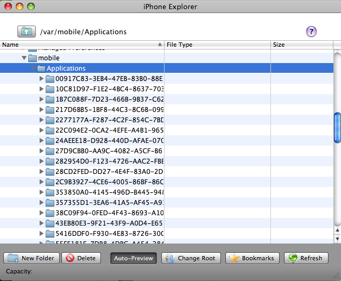The width and height of the screenshot is (341, 281).
Task: Click the green zoom window button
Action: (31, 7)
